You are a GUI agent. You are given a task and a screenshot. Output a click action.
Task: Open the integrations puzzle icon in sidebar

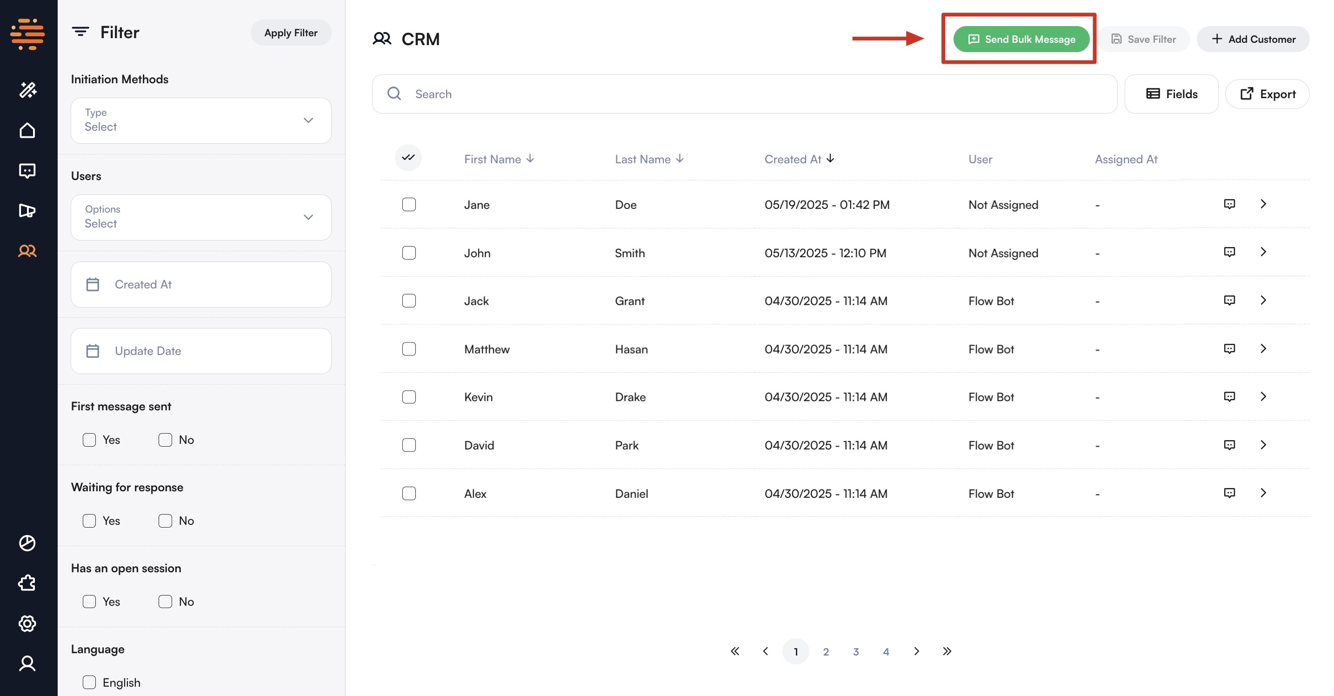27,583
